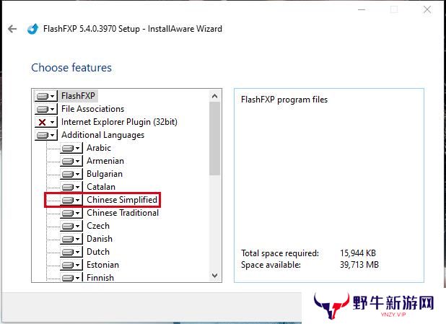Image resolution: width=446 pixels, height=324 pixels.
Task: Open the Armenian language install dropdown
Action: click(71, 161)
